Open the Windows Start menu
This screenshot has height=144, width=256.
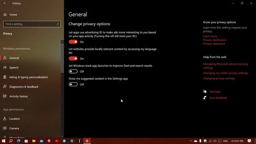click(4, 141)
